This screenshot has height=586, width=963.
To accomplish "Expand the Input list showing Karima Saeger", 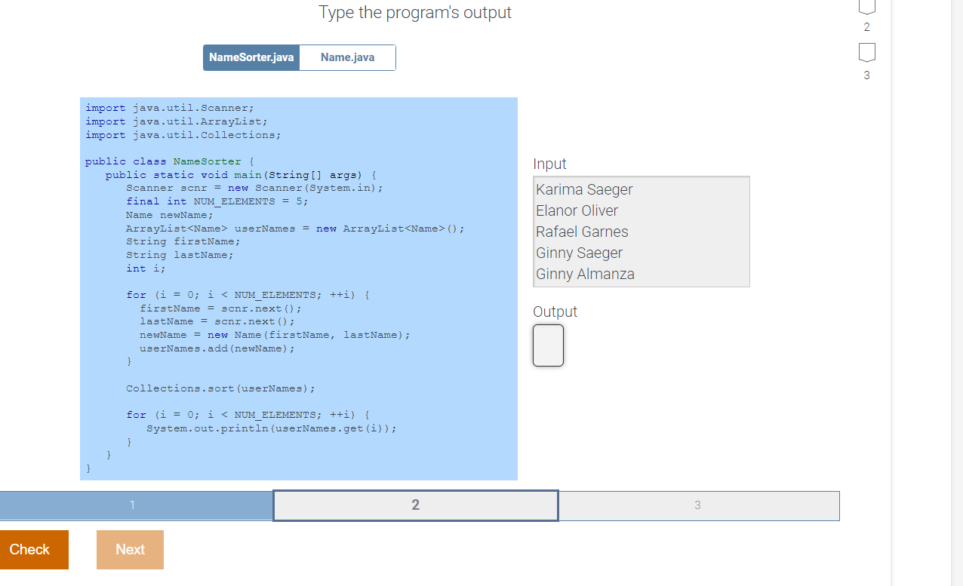I will pyautogui.click(x=641, y=232).
